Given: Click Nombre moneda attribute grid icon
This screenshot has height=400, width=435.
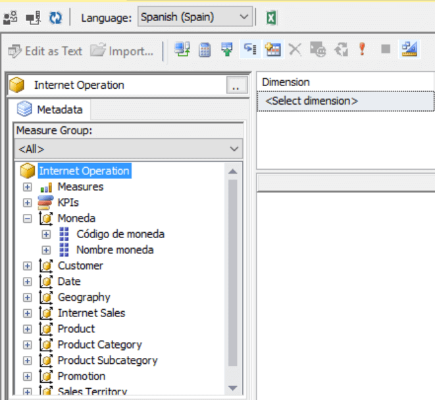Looking at the screenshot, I should (64, 250).
